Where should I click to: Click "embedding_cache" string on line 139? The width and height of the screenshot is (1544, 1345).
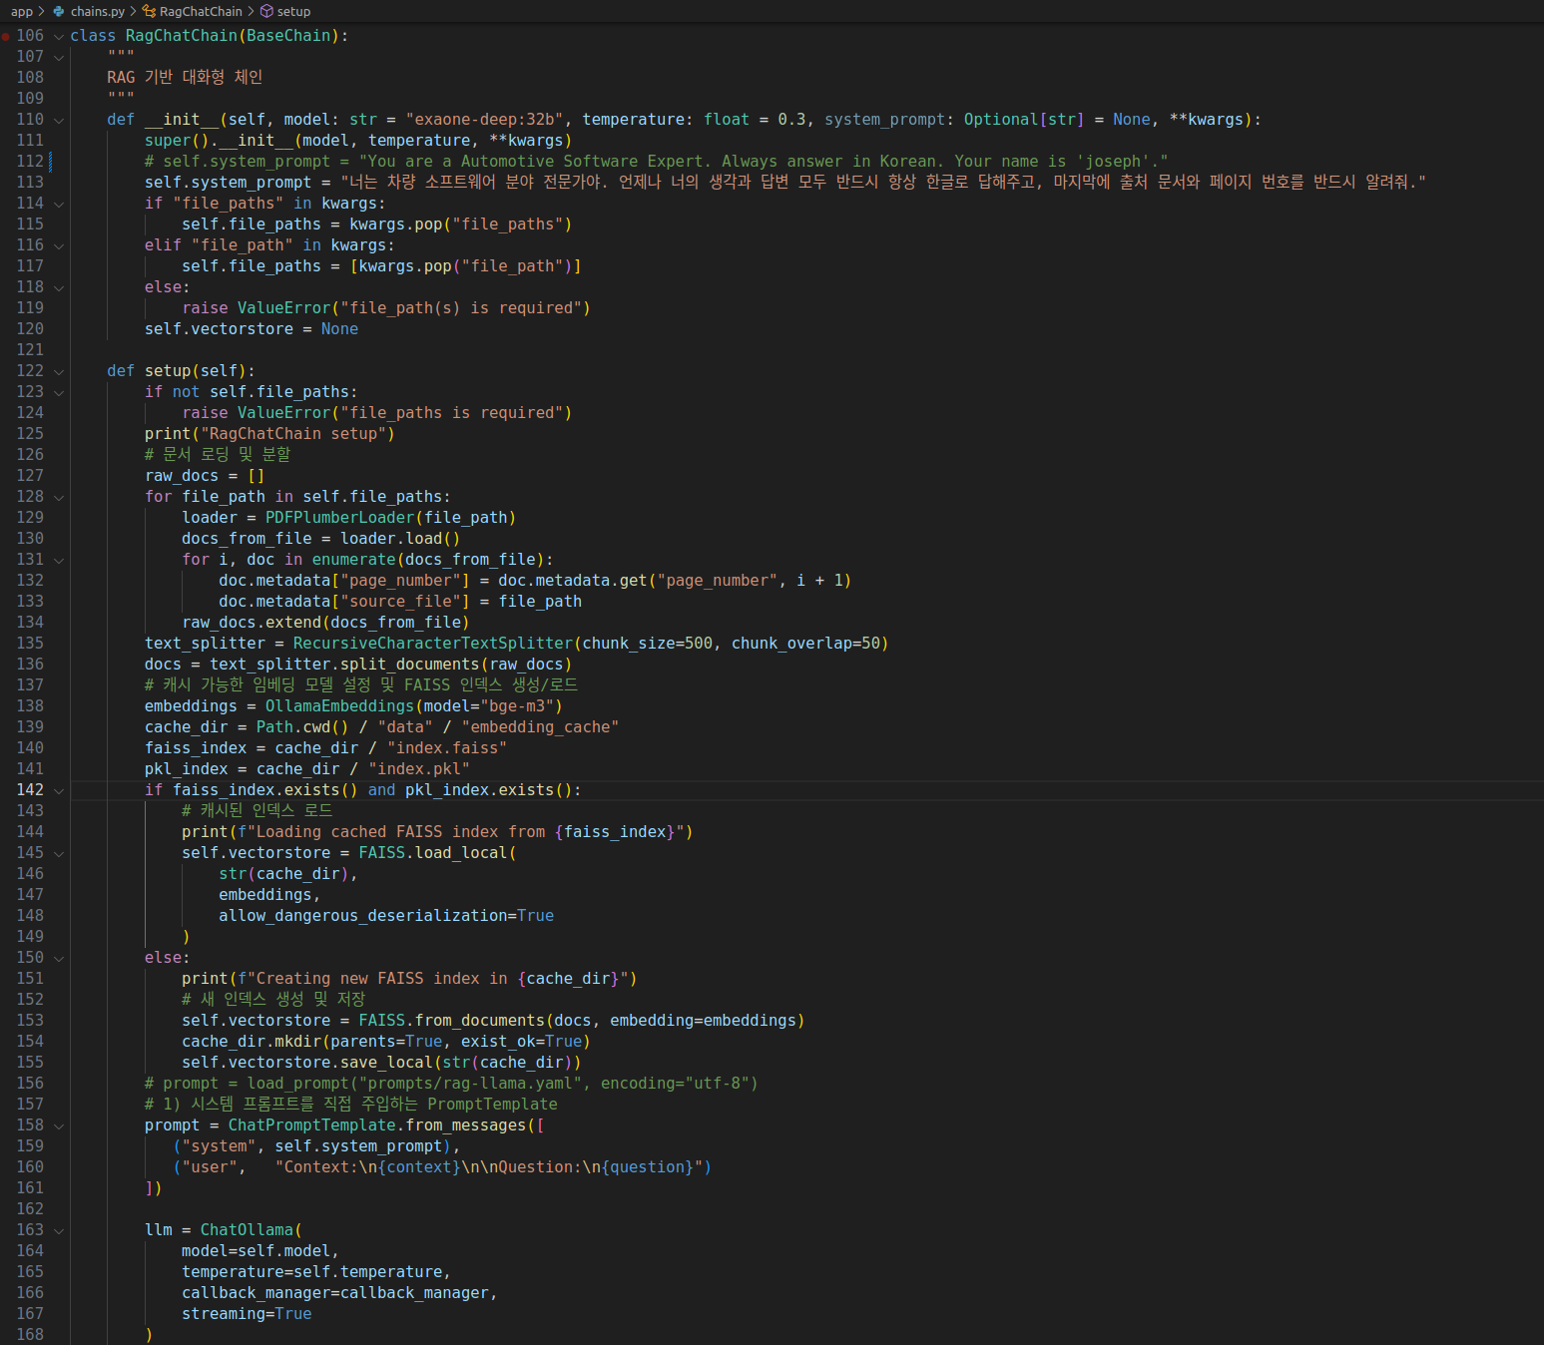[540, 727]
